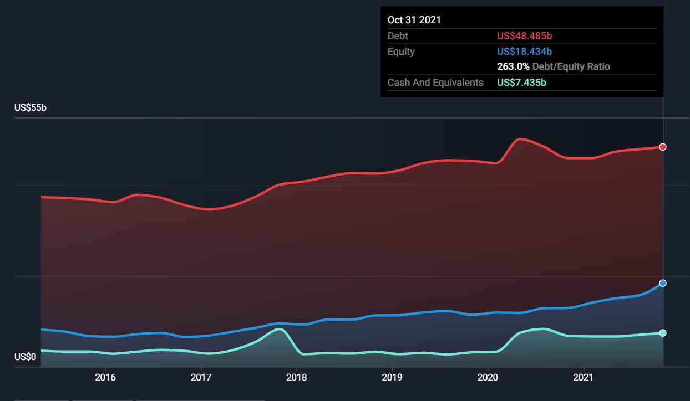Screen dimensions: 690x401
Task: Click the 2019 x-axis label
Action: tap(392, 377)
